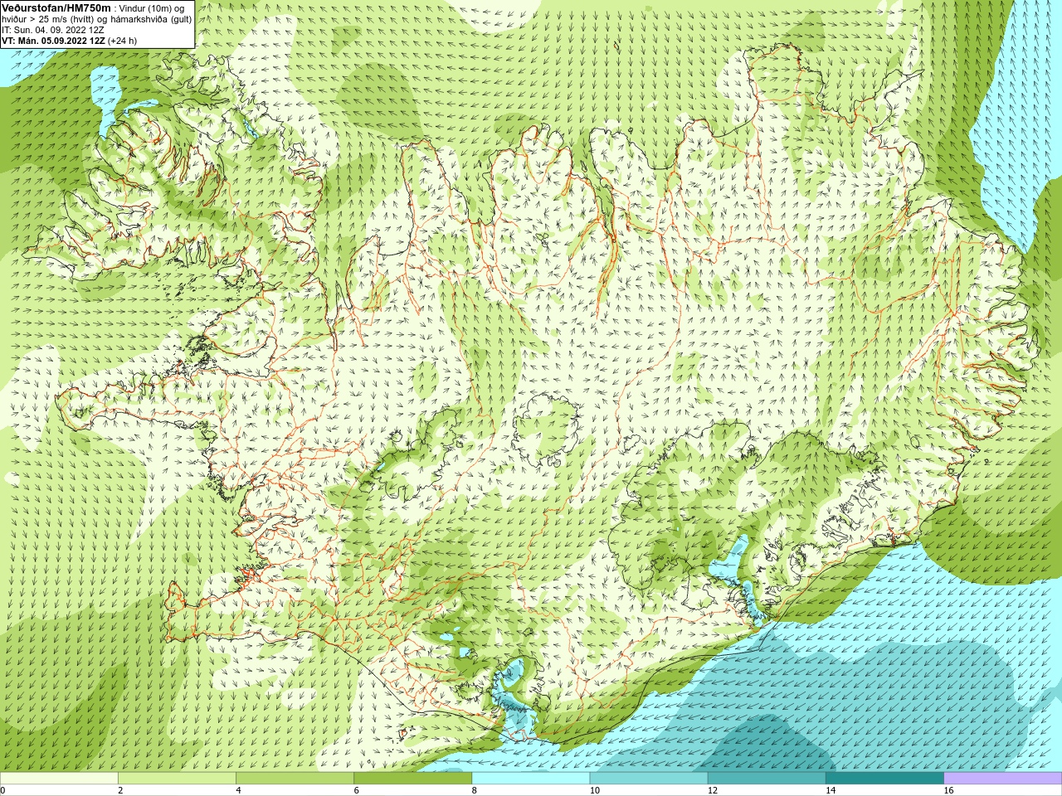Click the 8–10 m/s pale cyan legend swatch
This screenshot has height=796, width=1062.
coord(531,779)
